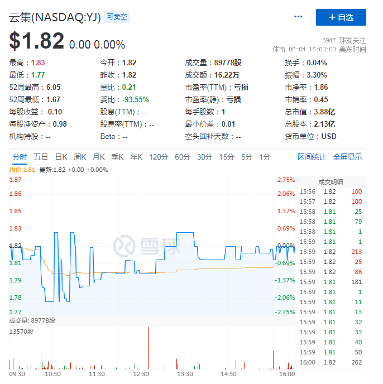Open the 季K quarterly candlestick tab
383x384 pixels.
click(x=117, y=157)
